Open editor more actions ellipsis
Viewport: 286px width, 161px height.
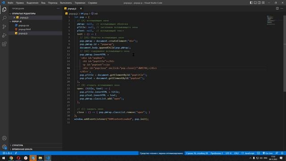(x=282, y=8)
